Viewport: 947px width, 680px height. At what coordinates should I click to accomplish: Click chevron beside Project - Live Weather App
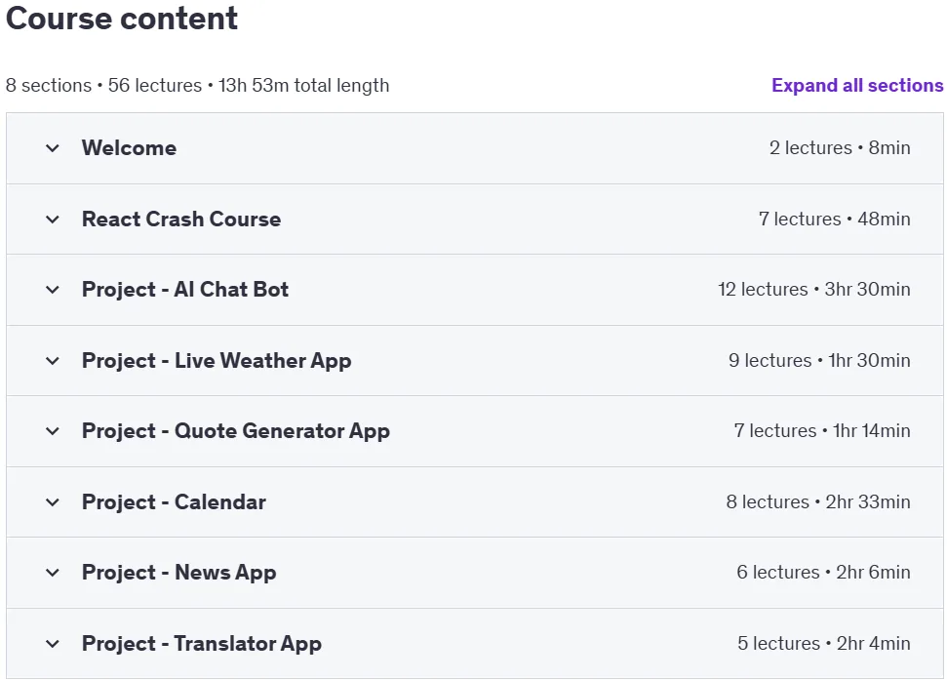point(53,361)
